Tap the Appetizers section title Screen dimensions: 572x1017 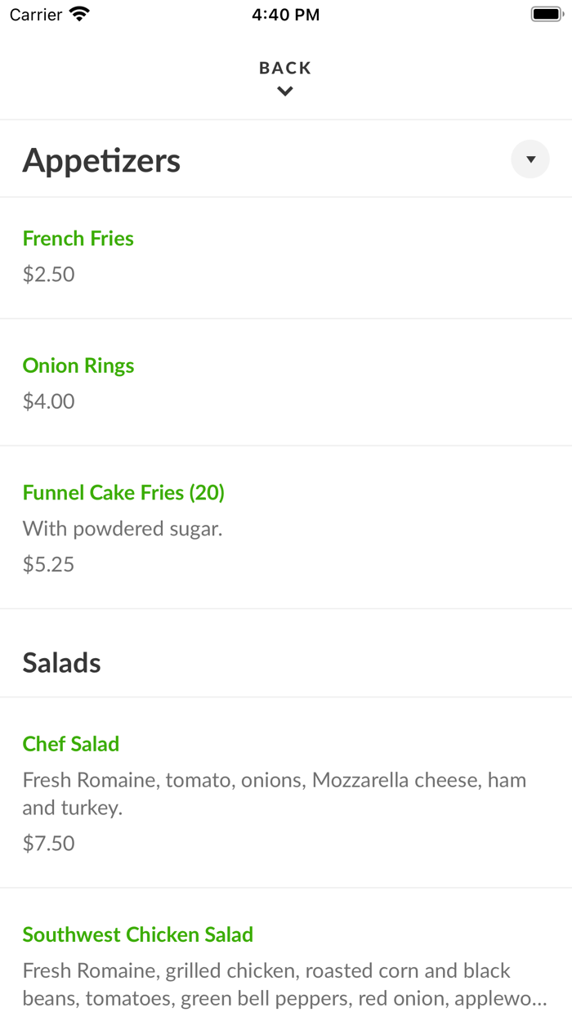click(x=101, y=159)
